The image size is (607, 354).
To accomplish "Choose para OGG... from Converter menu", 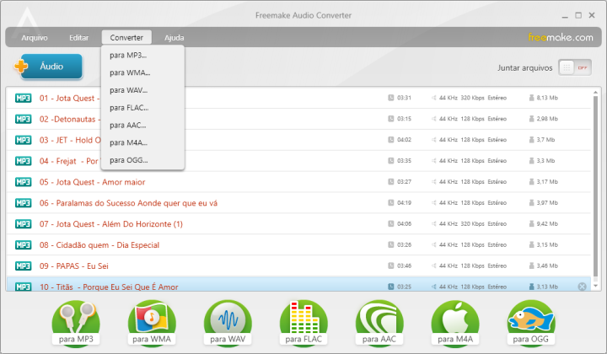I will click(142, 160).
